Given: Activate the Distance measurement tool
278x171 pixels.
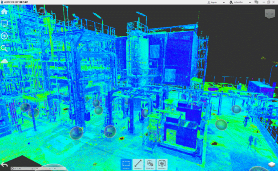Looking at the screenshot, I should click(138, 164).
